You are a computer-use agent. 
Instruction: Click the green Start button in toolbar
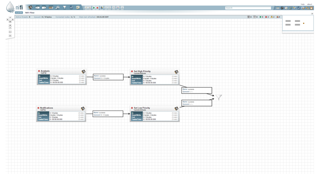pyautogui.click(x=94, y=8)
